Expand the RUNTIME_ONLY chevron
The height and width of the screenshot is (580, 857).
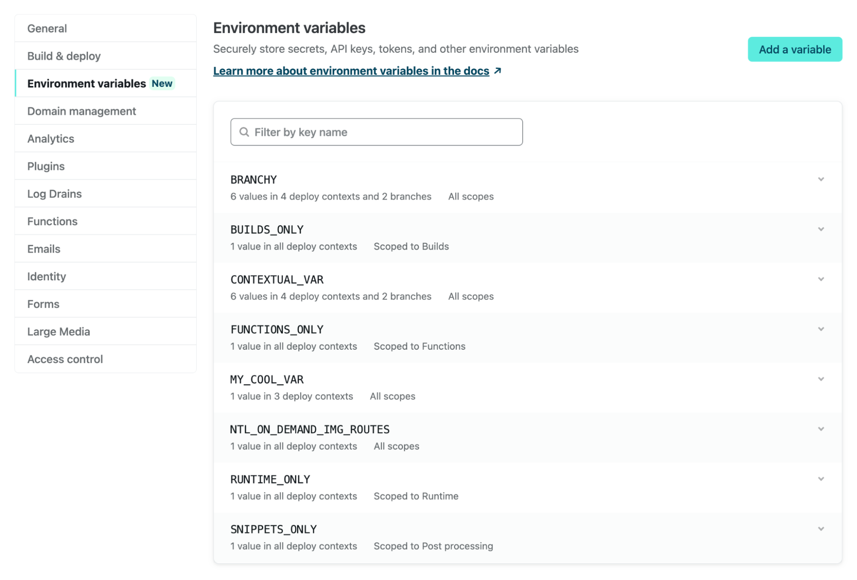click(821, 479)
